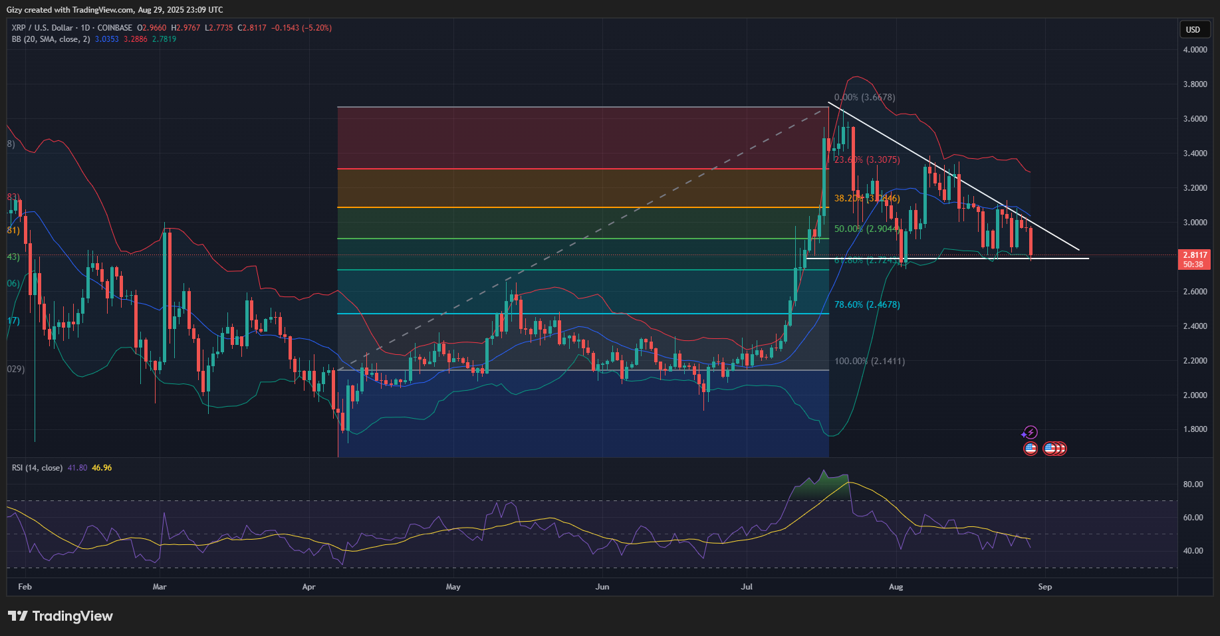
Task: Click the 2.8117 current price label
Action: coord(1194,255)
